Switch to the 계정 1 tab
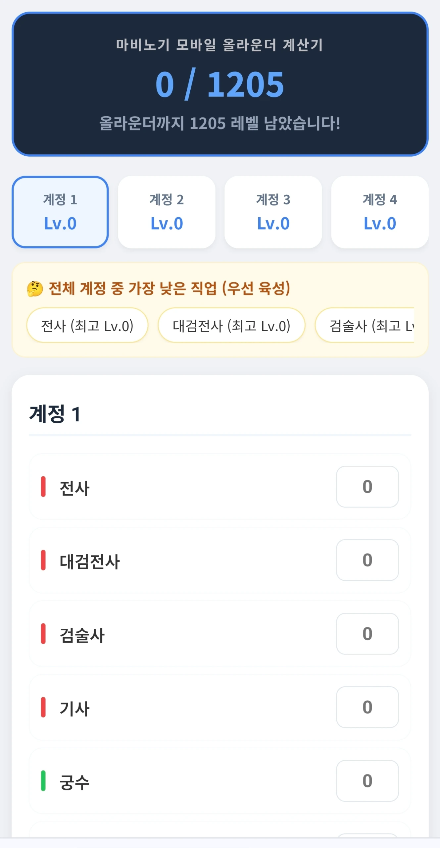 (x=60, y=212)
